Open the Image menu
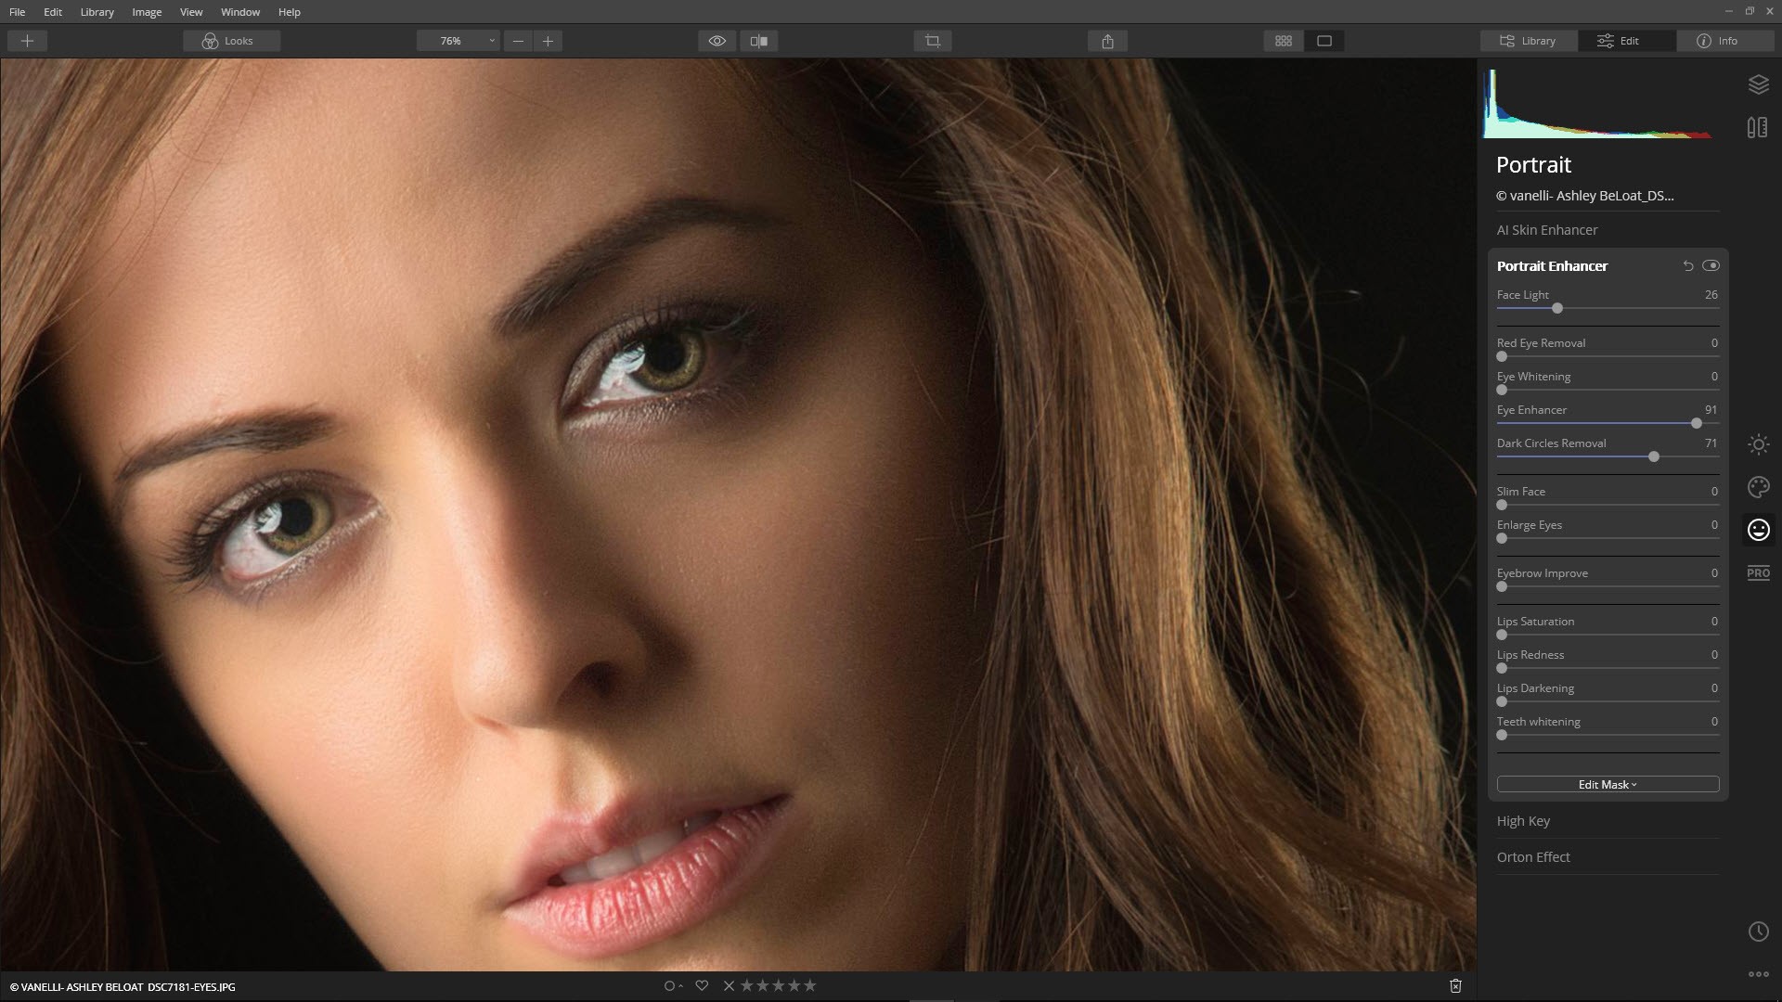The width and height of the screenshot is (1782, 1002). click(x=147, y=12)
